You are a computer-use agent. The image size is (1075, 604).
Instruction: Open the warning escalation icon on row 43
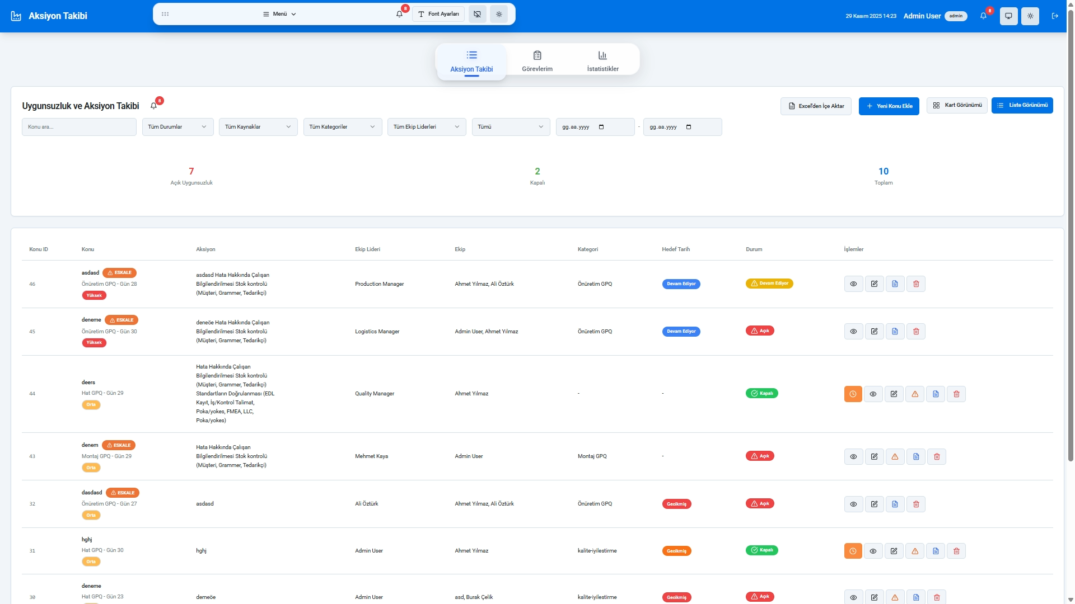pos(895,456)
